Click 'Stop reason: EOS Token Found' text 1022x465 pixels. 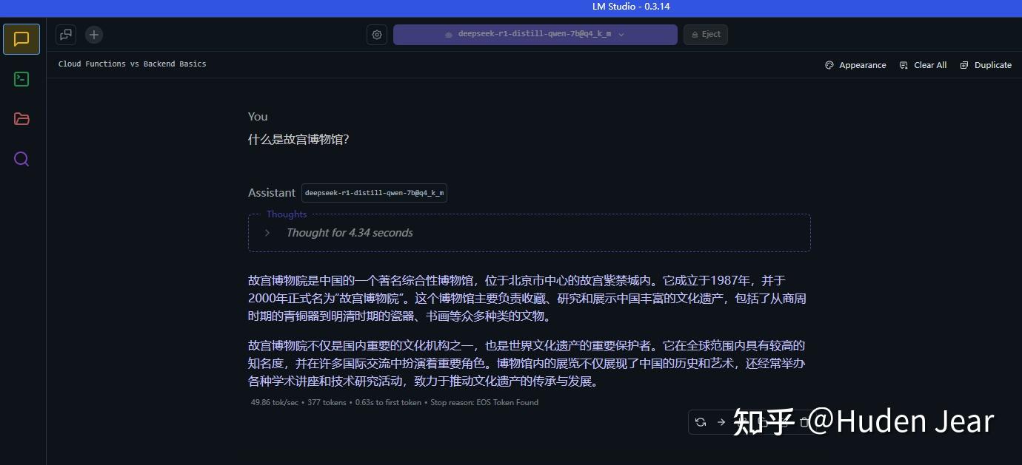(x=484, y=403)
